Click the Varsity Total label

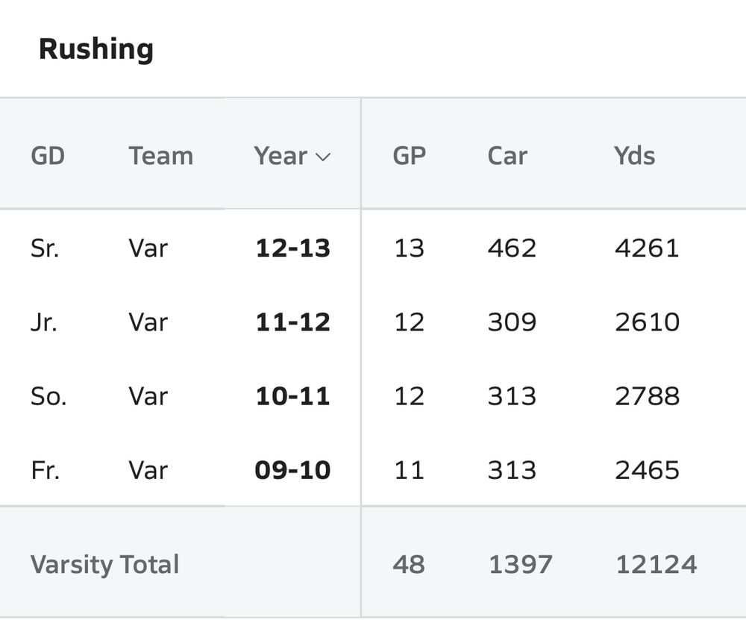[x=105, y=566]
